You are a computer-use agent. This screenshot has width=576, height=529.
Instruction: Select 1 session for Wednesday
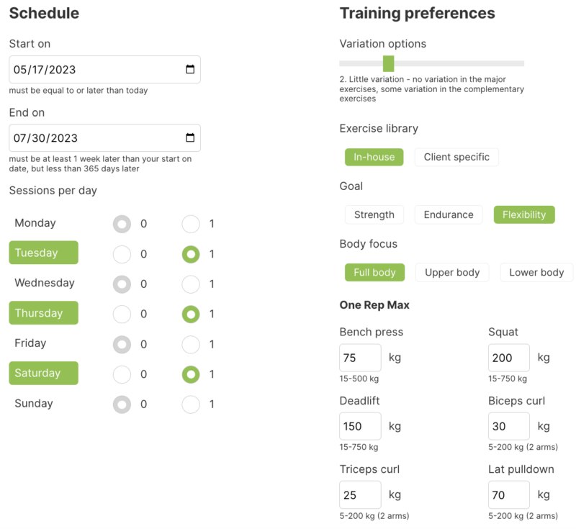[191, 284]
